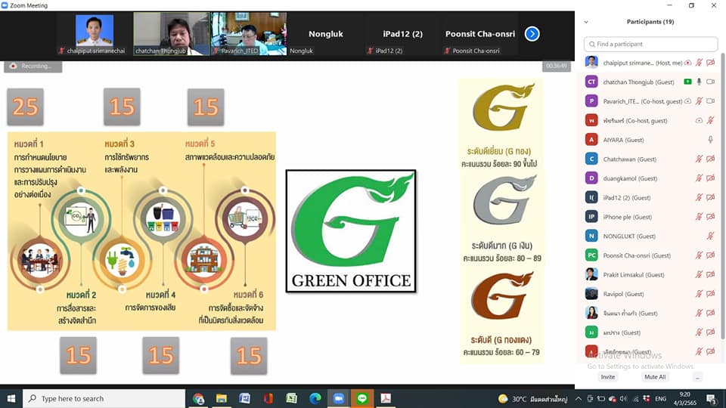726x408 pixels.
Task: Click chatchan Thongjub video thumbnail
Action: (x=172, y=34)
